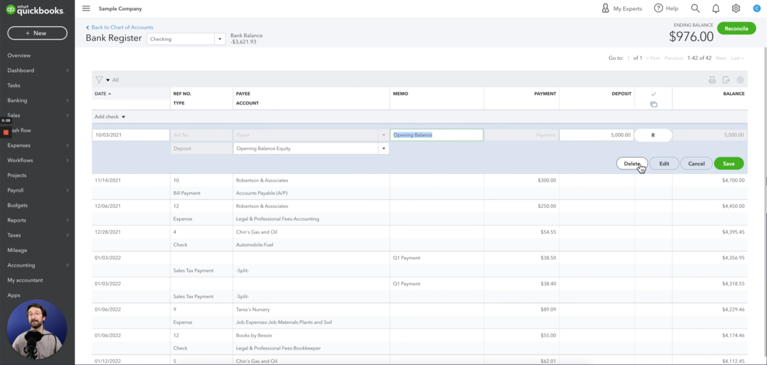Expand the Expenses submenu
This screenshot has width=767, height=365.
pos(67,145)
